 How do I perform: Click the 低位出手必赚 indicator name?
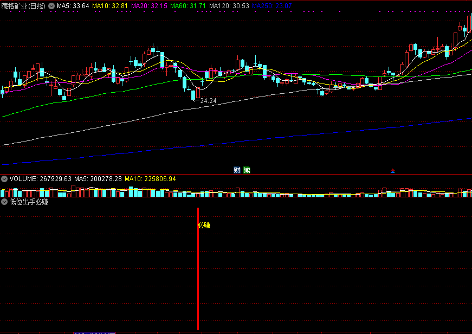pos(29,202)
